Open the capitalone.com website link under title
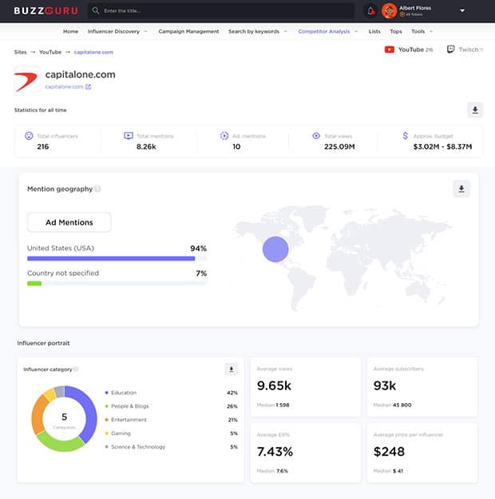This screenshot has height=499, width=495. pos(64,86)
